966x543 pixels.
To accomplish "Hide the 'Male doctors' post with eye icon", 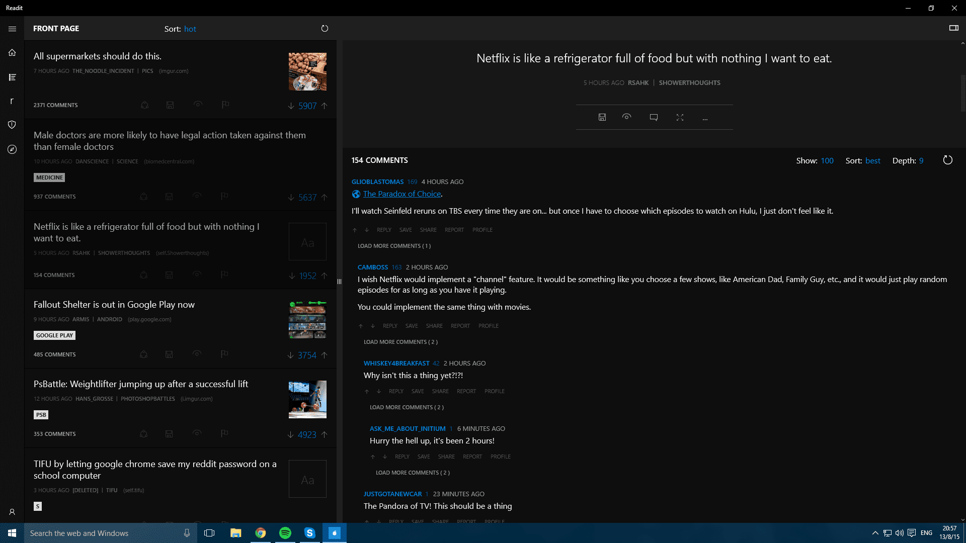I will (197, 196).
